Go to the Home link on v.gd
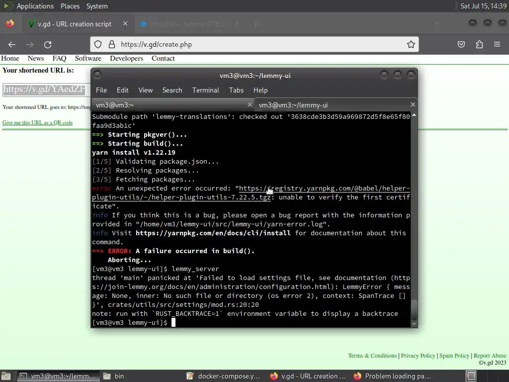 (x=10, y=59)
